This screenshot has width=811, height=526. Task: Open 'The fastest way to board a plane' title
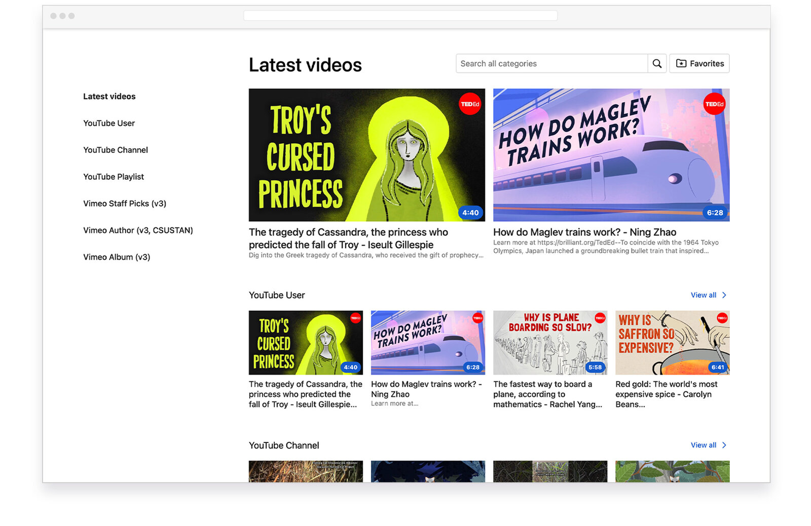coord(548,394)
